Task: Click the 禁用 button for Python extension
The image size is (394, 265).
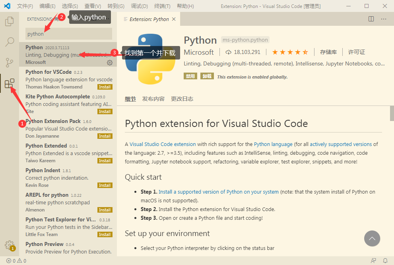Action: click(x=190, y=76)
